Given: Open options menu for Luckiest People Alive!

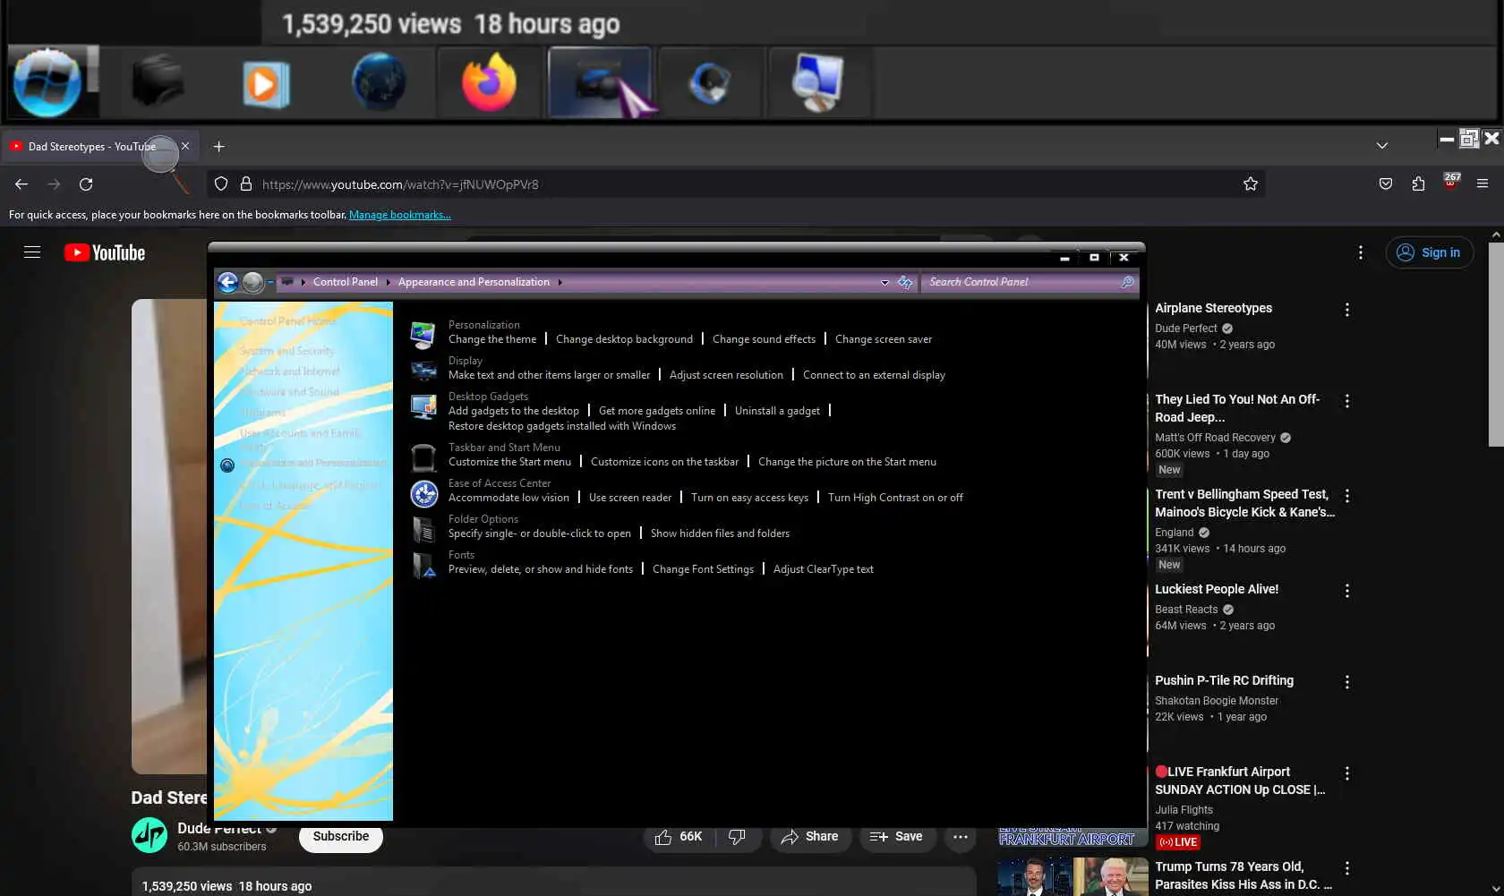Looking at the screenshot, I should coord(1347,591).
